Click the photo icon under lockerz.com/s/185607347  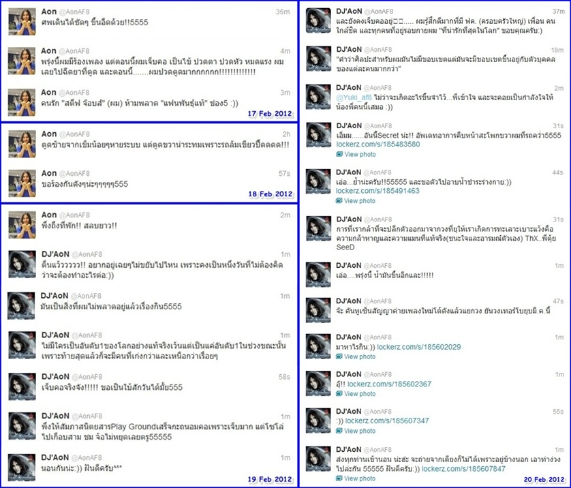(x=339, y=431)
